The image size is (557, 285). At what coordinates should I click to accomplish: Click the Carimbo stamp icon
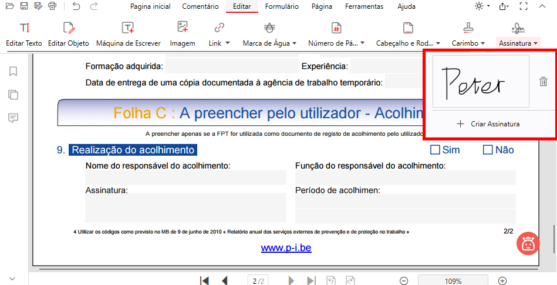point(468,28)
